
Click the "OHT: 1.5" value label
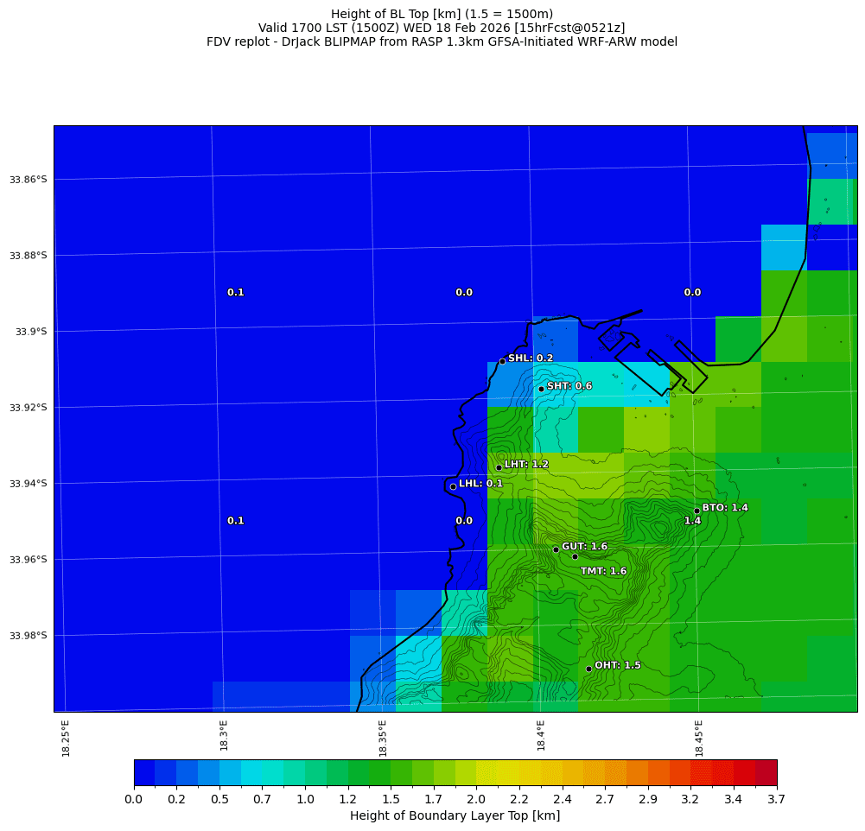[x=618, y=665]
